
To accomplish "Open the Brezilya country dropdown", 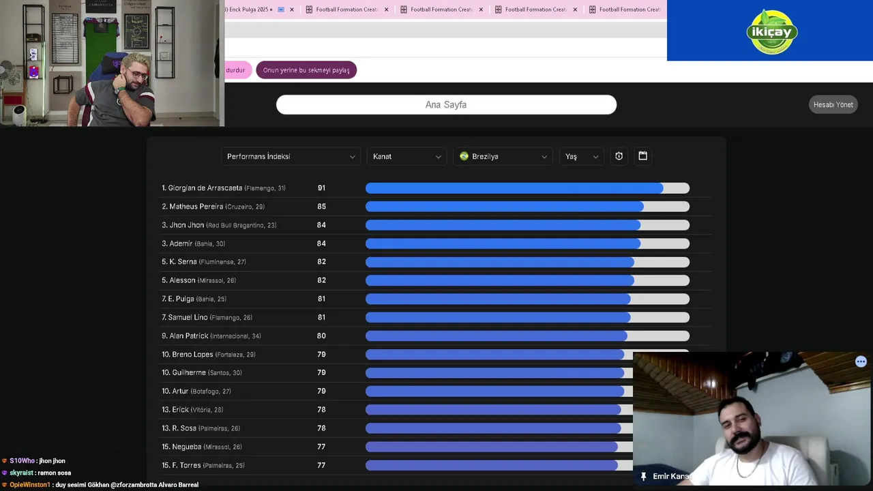I will click(503, 156).
